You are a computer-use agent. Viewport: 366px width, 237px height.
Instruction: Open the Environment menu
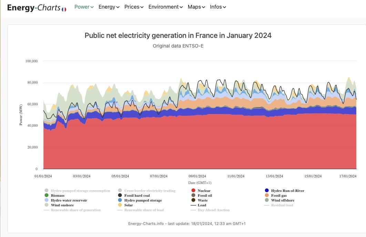[x=166, y=7]
